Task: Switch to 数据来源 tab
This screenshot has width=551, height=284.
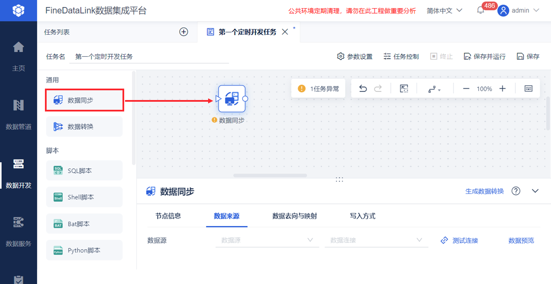Action: coord(227,216)
